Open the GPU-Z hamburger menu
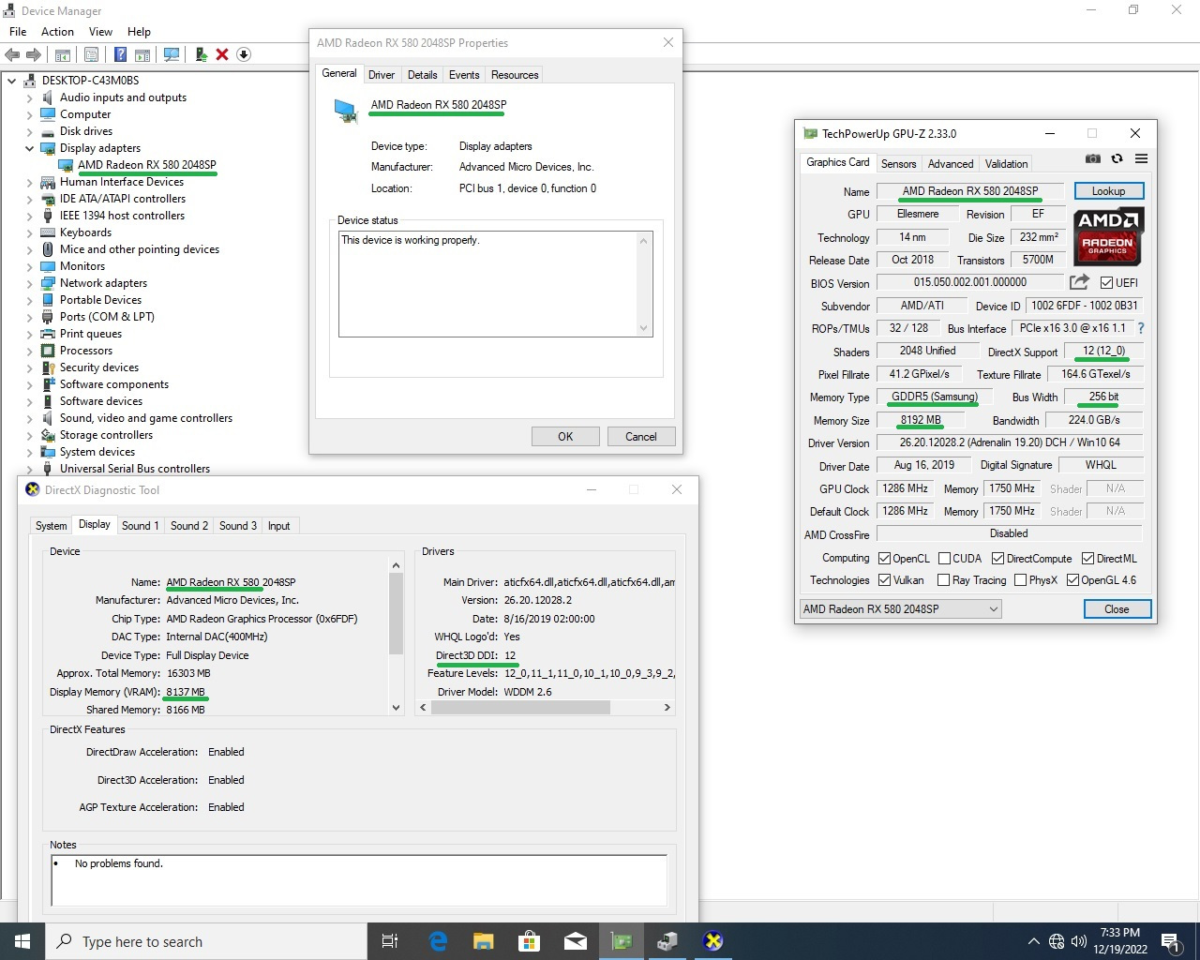1200x960 pixels. (x=1141, y=159)
